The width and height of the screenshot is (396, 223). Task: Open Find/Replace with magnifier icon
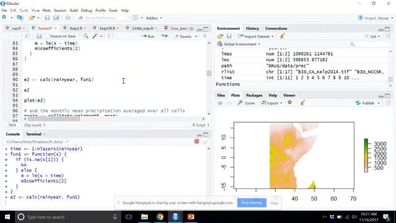coord(86,36)
